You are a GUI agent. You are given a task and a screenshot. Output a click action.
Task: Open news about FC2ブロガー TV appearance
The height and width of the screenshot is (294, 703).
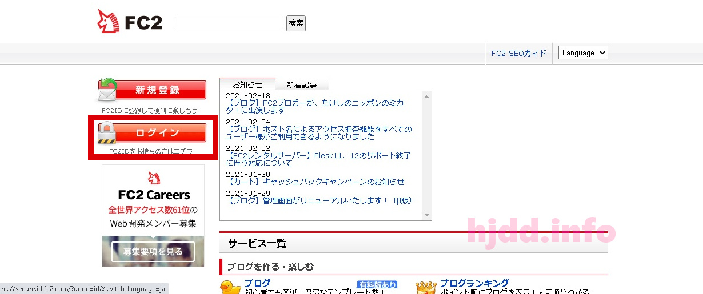(314, 107)
